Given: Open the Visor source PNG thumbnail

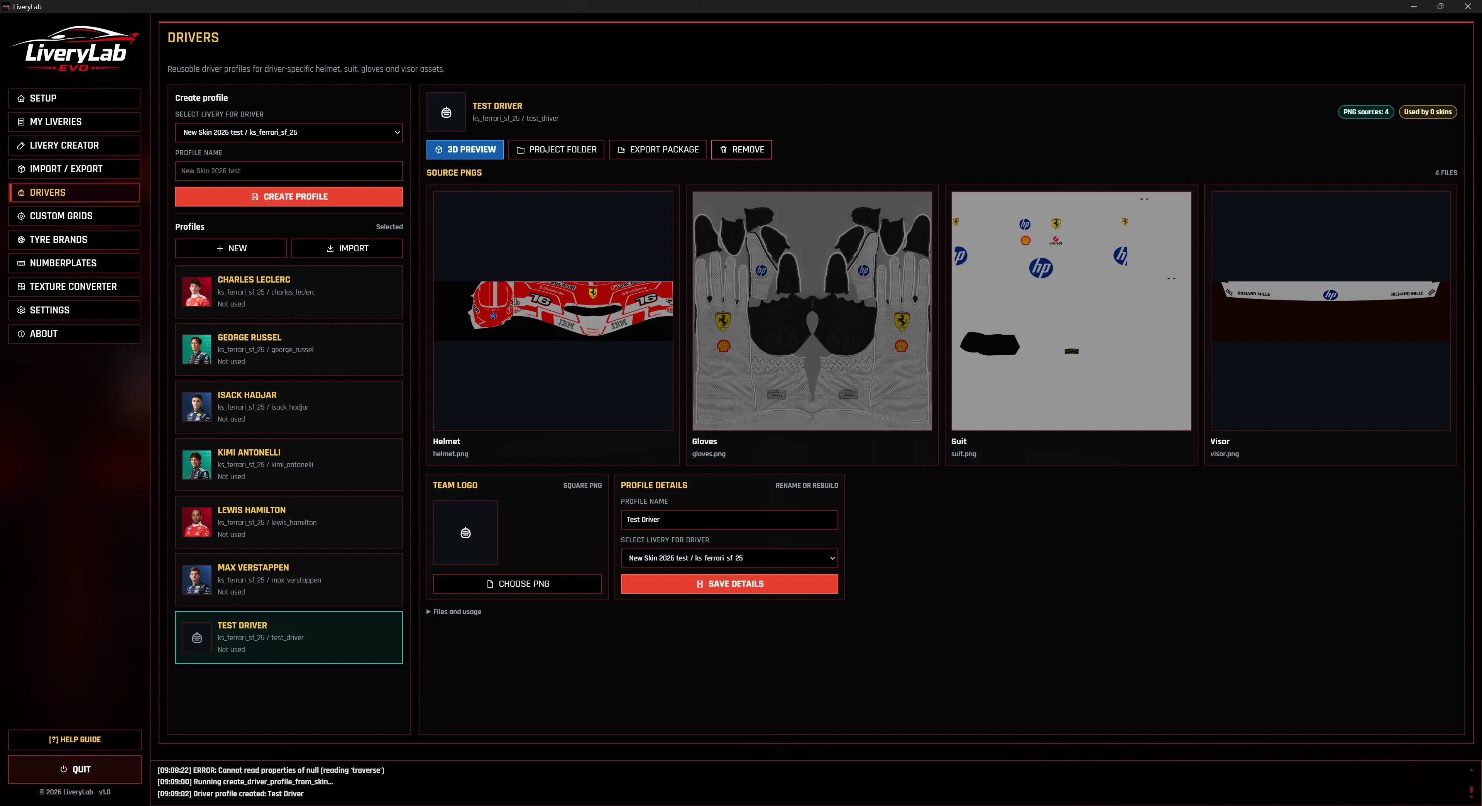Looking at the screenshot, I should click(x=1330, y=311).
